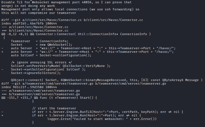Click the 'diff --git a/client/src/Havoc/Connector.cc' header line

tap(72, 20)
